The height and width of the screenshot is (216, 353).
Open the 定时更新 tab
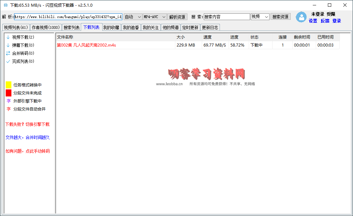tap(190, 27)
